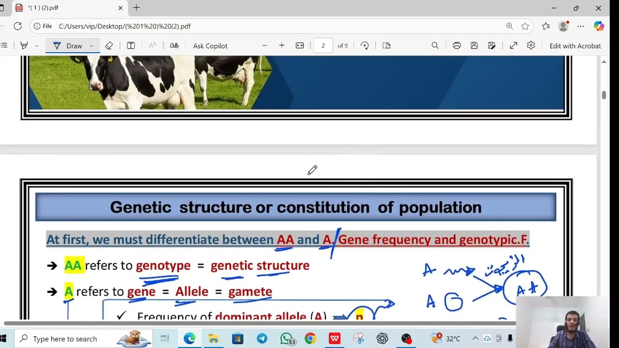Enter full screen mode

514,45
